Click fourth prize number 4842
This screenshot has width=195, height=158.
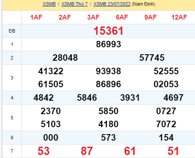(x=43, y=98)
